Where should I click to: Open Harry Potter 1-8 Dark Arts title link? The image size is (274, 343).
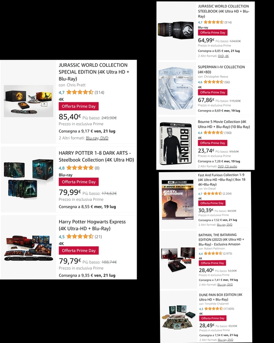[x=96, y=156]
